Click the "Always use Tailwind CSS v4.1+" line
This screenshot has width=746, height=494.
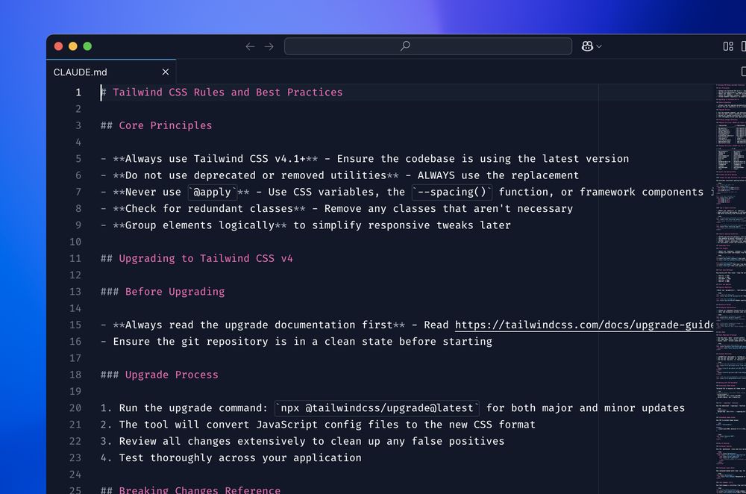tap(365, 159)
